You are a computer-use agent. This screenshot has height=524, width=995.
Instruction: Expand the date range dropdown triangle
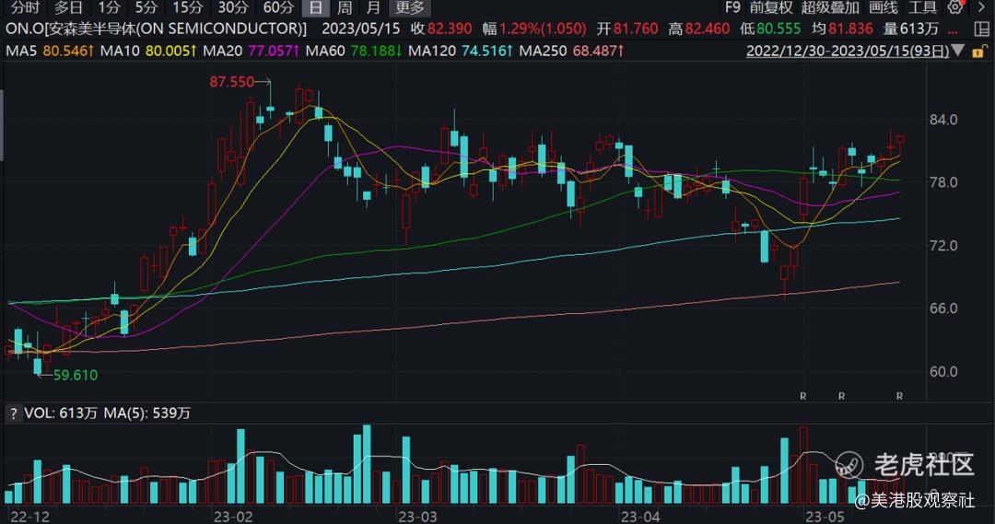click(x=958, y=50)
